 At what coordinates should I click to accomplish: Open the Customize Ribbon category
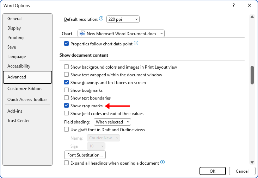click(x=24, y=89)
